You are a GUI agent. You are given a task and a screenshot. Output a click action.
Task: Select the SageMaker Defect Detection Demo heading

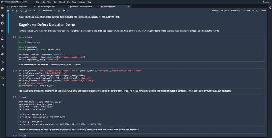(x=47, y=25)
